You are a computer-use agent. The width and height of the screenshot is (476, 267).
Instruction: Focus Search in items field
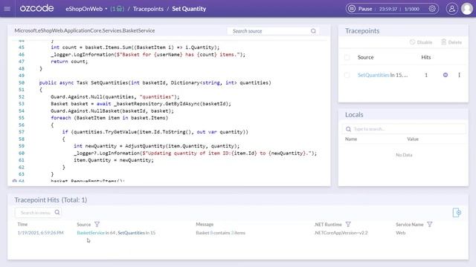[38, 213]
